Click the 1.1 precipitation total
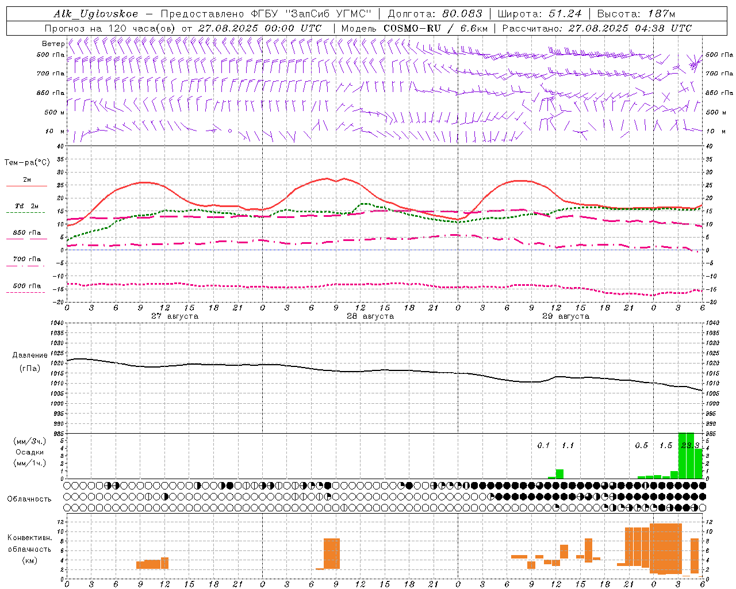The image size is (736, 589). (x=568, y=445)
